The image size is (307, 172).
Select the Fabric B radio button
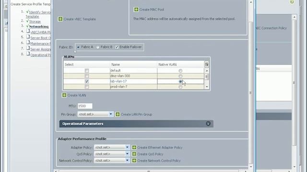click(98, 47)
